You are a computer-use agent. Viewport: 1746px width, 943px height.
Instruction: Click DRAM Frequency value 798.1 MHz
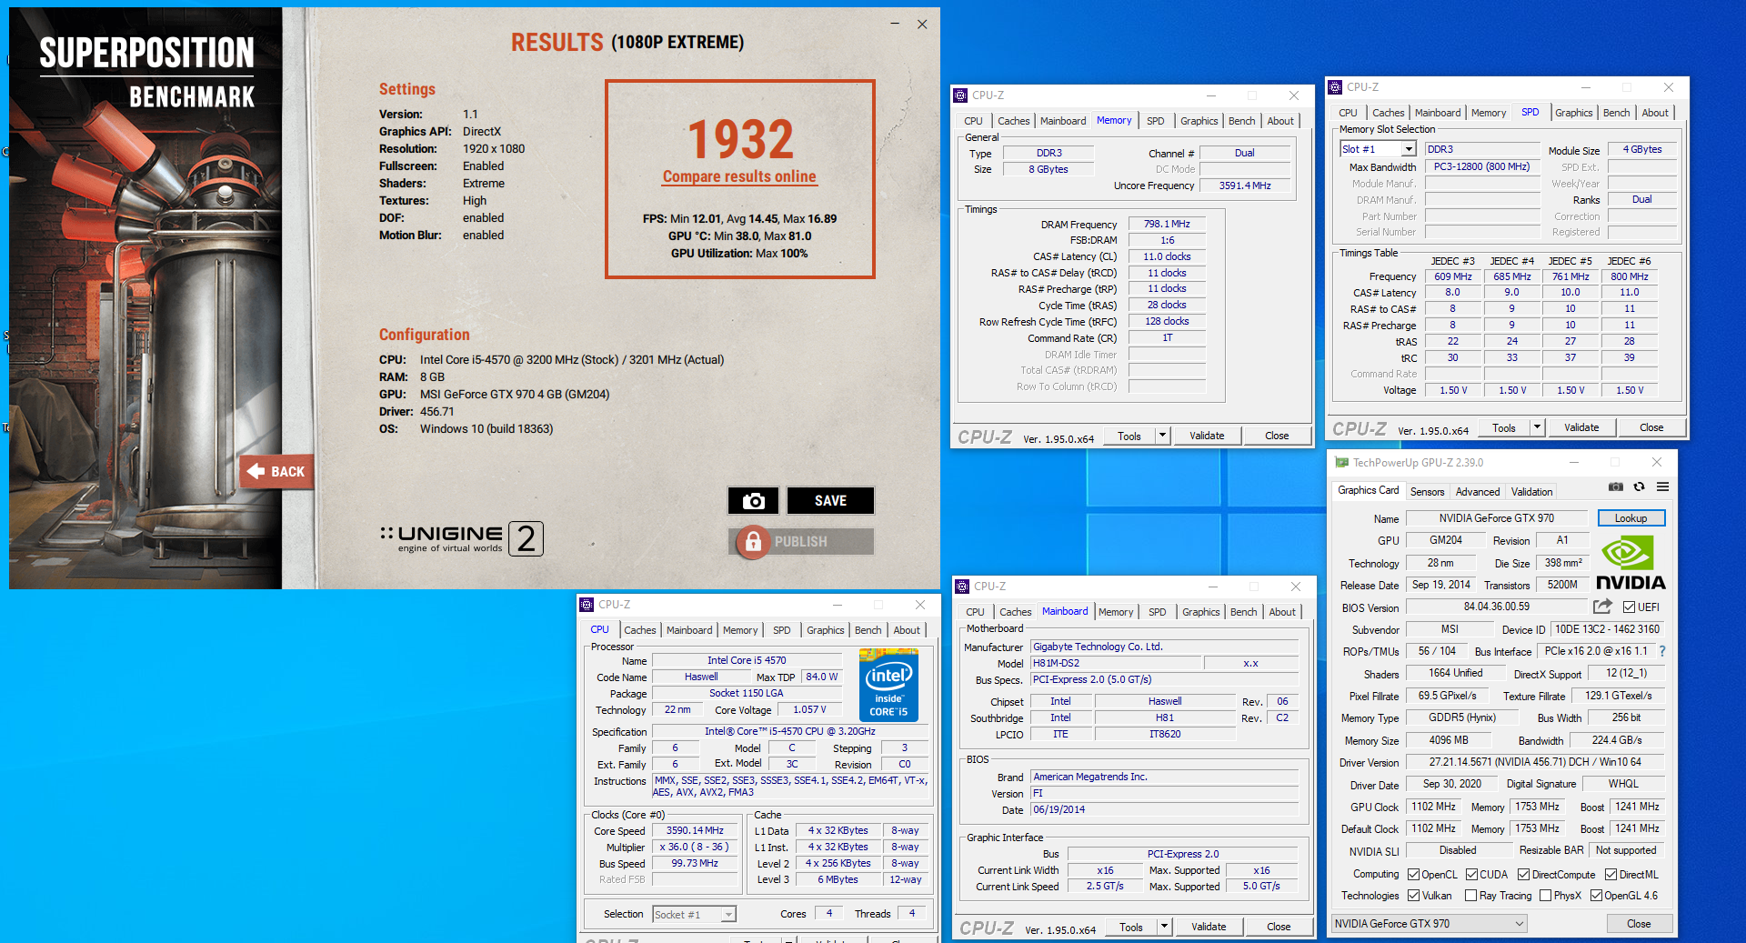point(1167,224)
